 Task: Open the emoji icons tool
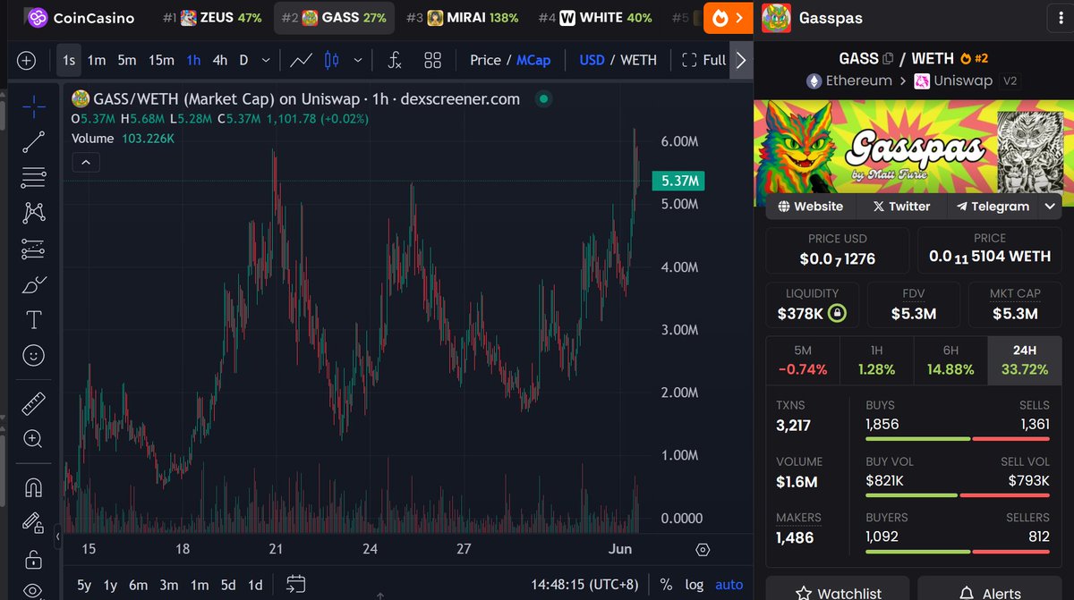(34, 355)
